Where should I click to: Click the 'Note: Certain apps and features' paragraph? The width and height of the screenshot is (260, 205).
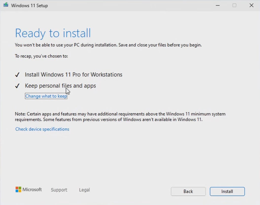(x=120, y=117)
